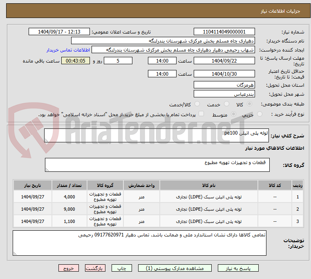Click the ردیف column header
This screenshot has height=279, width=311.
pyautogui.click(x=298, y=185)
